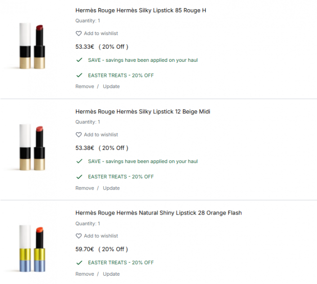Remove Silky Lipstick 85 Rouge H
317x284 pixels.
point(84,87)
